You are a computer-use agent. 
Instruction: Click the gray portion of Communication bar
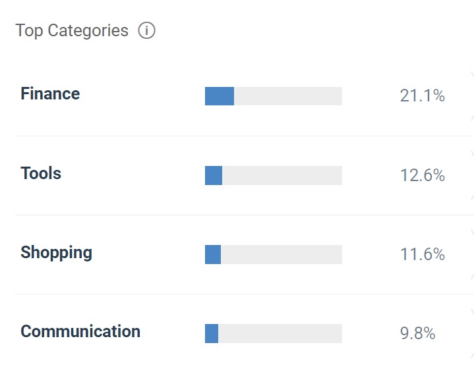click(280, 334)
